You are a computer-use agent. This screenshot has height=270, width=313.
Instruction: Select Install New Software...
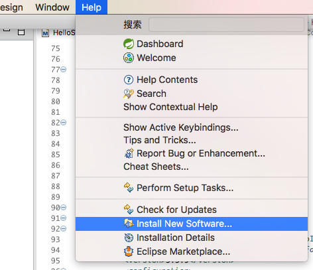click(192, 224)
